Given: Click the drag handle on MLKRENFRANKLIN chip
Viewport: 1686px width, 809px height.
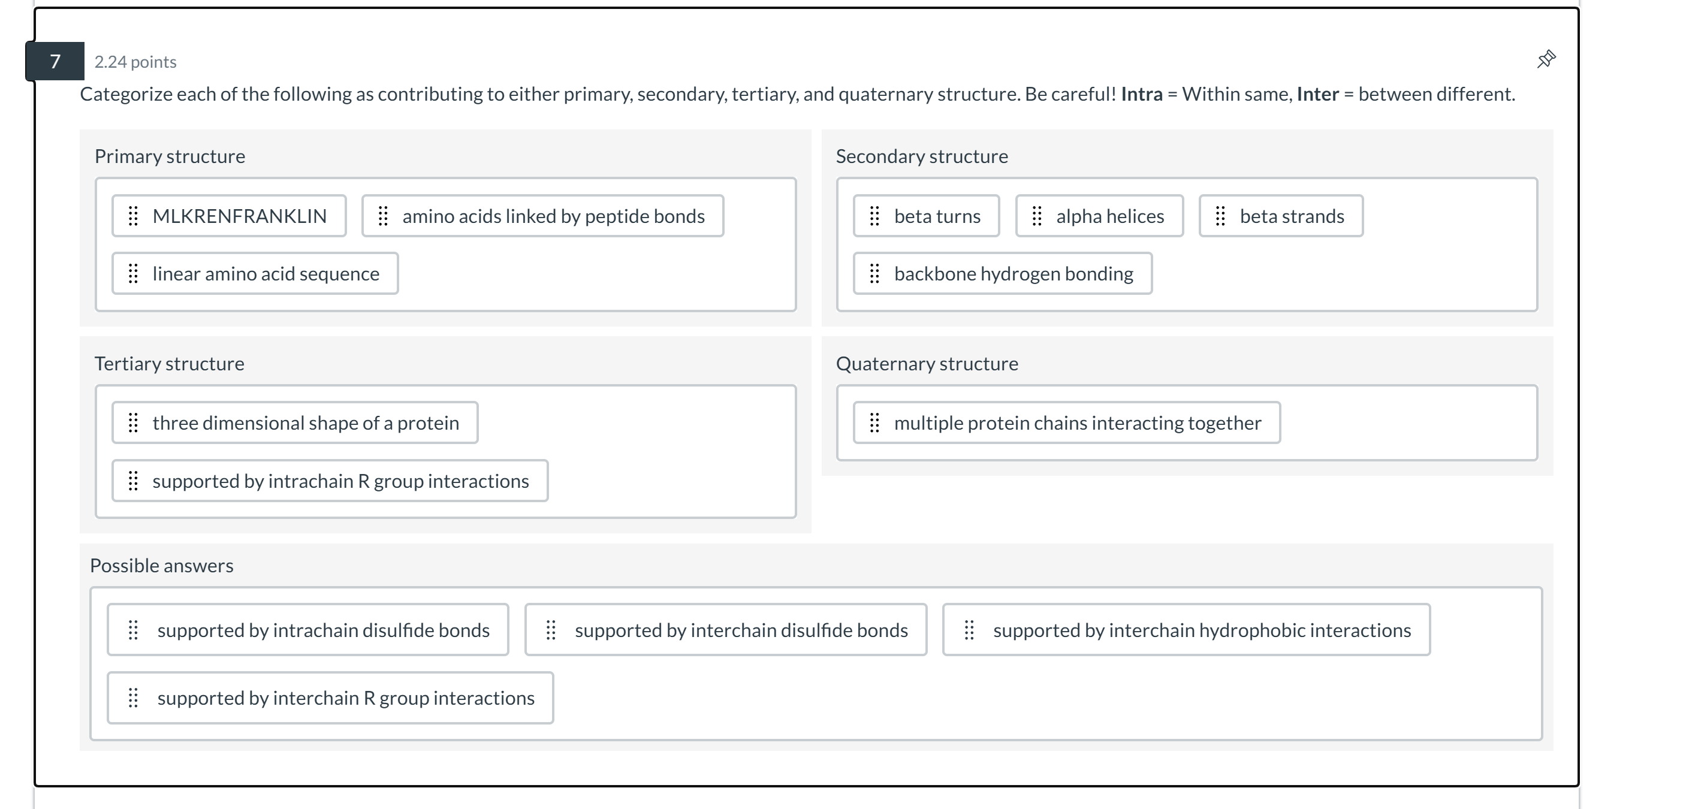Looking at the screenshot, I should (x=133, y=216).
